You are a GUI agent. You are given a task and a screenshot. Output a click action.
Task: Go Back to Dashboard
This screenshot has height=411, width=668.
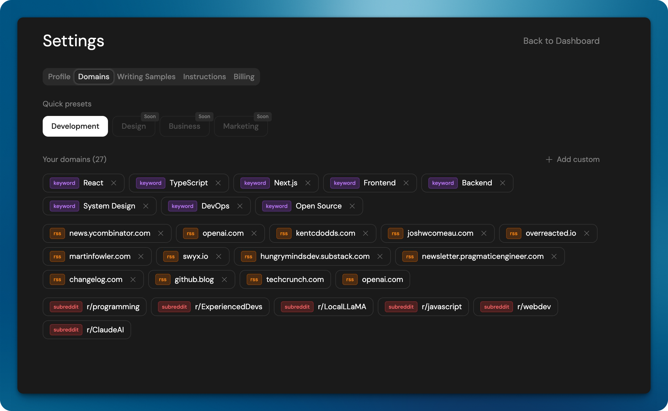[x=561, y=41]
